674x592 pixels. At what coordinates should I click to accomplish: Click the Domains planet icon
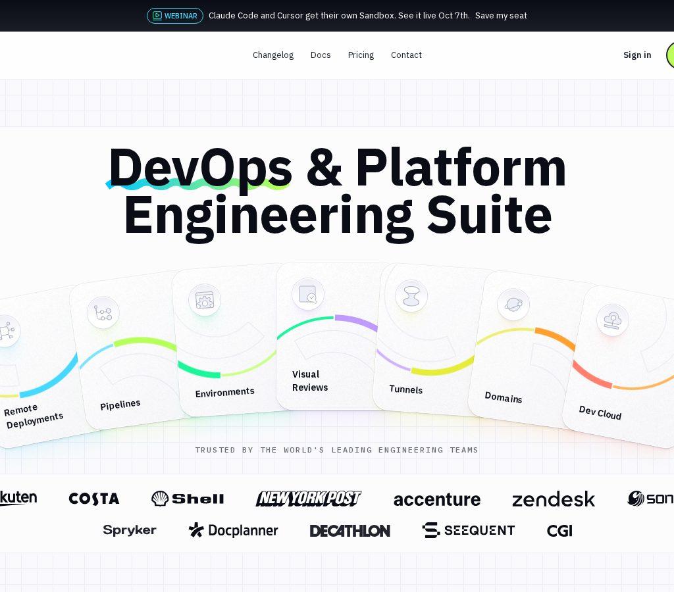point(513,305)
